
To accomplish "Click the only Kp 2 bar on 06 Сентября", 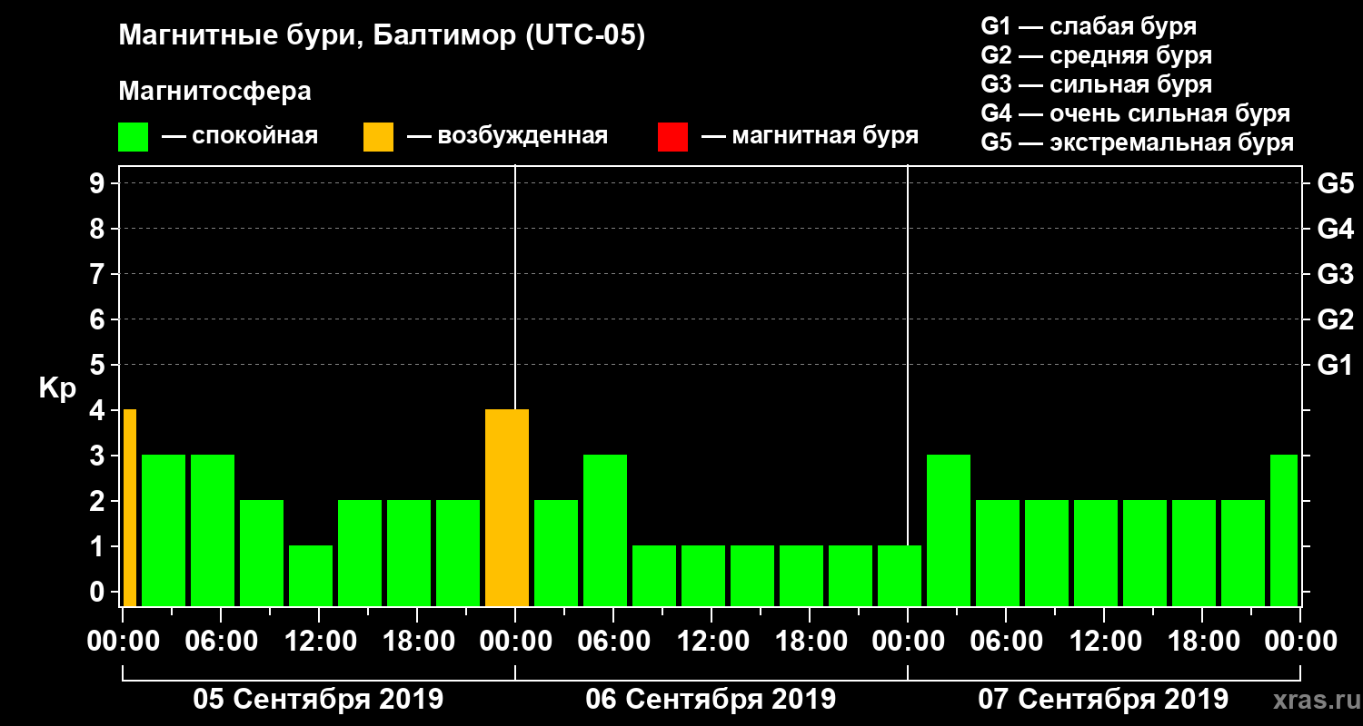I will pos(556,554).
